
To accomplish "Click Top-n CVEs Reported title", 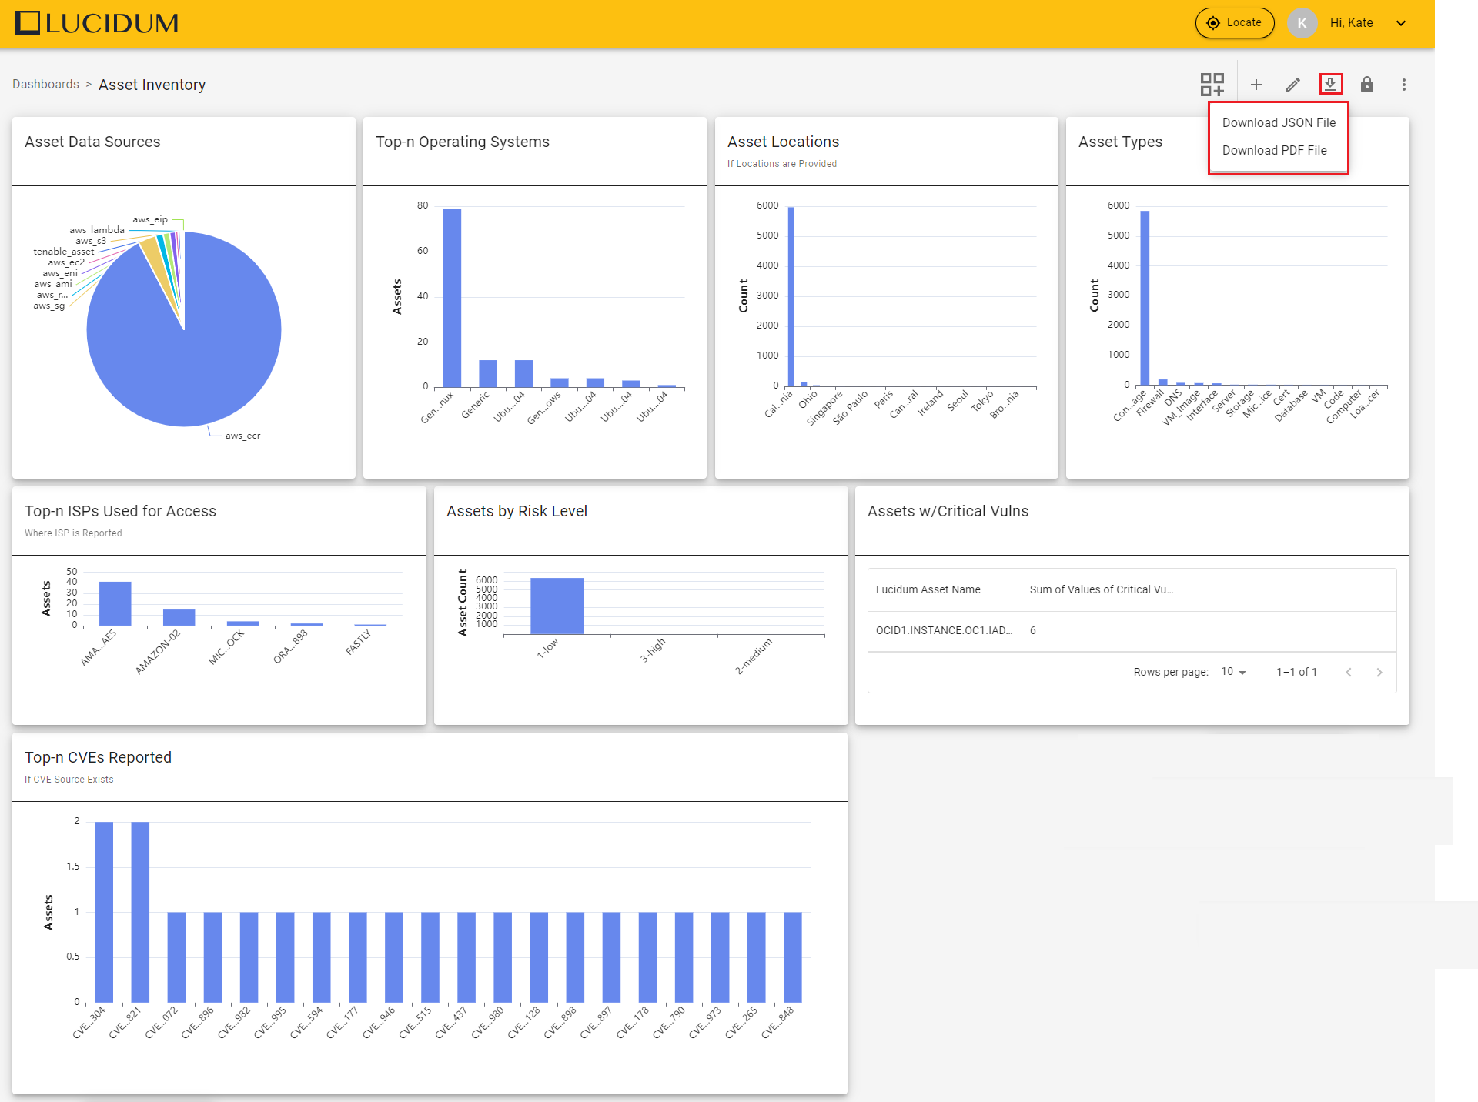I will coord(98,757).
